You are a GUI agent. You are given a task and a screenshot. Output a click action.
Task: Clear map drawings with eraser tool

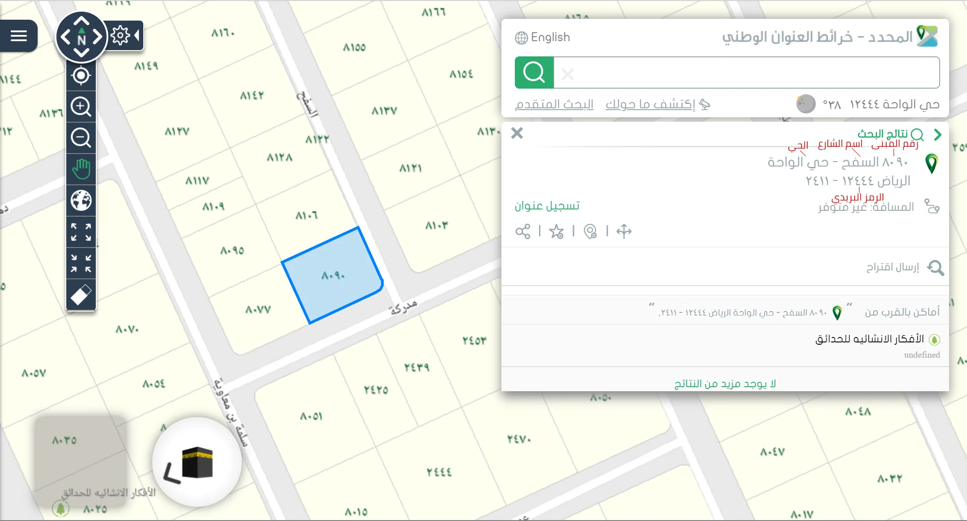(81, 295)
